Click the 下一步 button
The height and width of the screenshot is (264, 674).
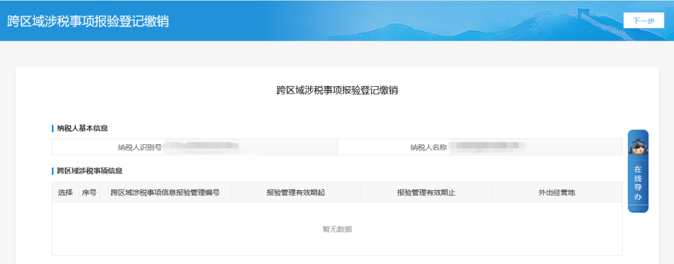tap(643, 21)
